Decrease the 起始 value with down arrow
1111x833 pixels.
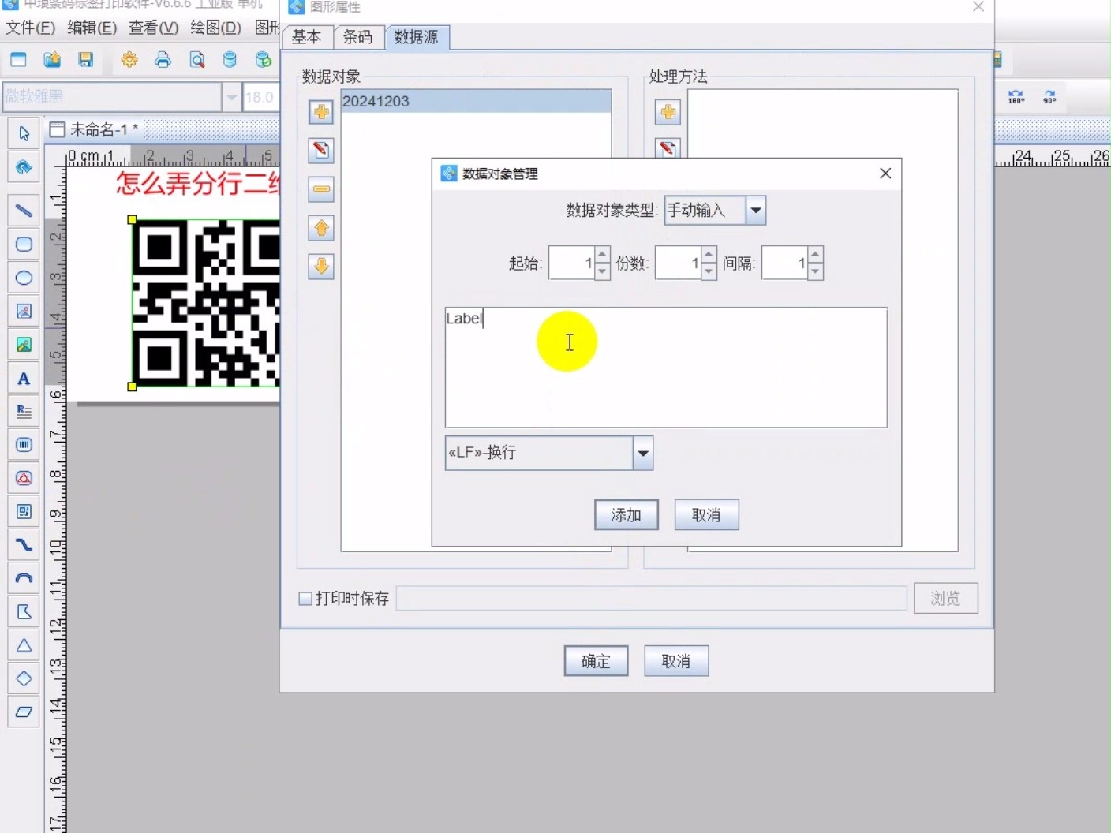click(602, 271)
